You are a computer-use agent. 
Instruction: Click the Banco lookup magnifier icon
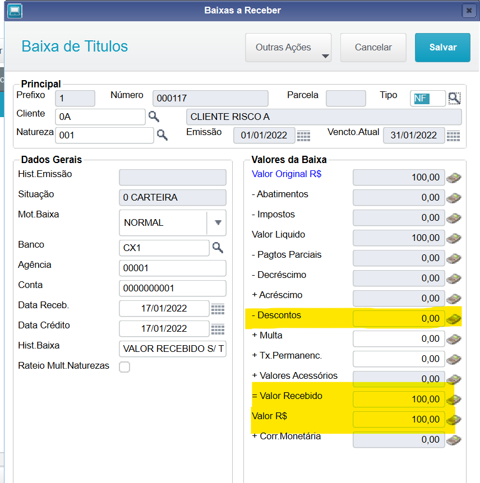tap(218, 247)
